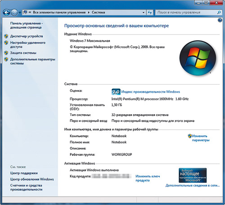Click 32-разрядная операционная система text
The height and width of the screenshot is (205, 225).
point(140,115)
